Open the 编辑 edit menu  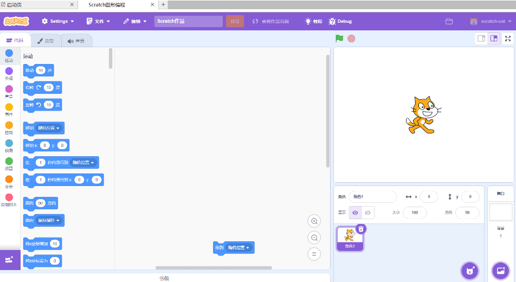(x=135, y=21)
